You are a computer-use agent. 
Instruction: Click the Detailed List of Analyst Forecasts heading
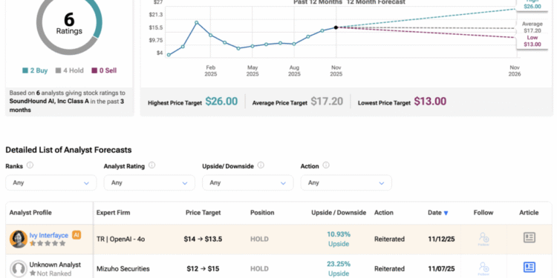pos(68,150)
